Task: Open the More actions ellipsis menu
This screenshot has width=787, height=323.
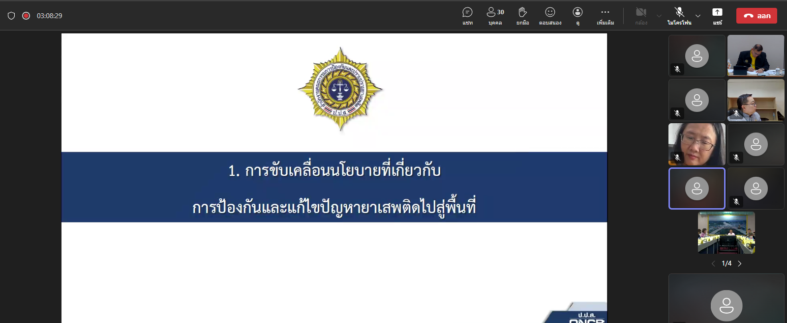Action: click(x=605, y=15)
